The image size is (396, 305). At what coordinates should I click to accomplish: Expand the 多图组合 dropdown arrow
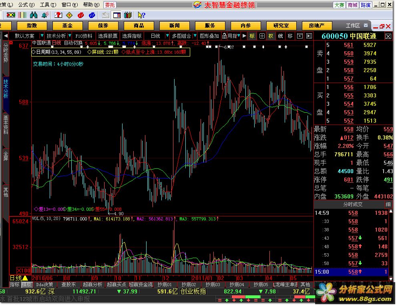pos(195,36)
